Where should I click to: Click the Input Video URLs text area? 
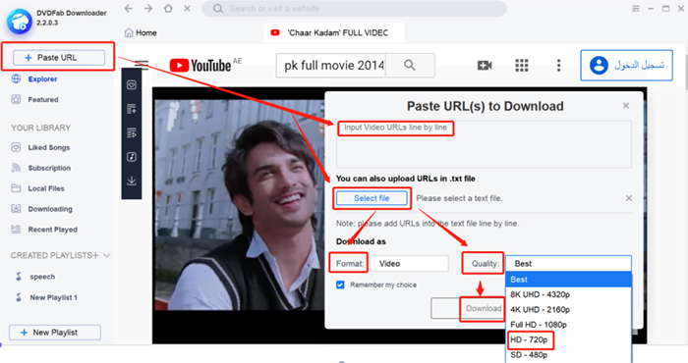coord(484,144)
